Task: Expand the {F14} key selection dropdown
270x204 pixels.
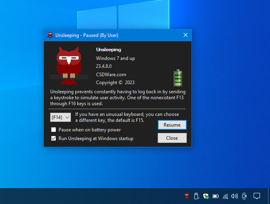Action: coord(61,117)
